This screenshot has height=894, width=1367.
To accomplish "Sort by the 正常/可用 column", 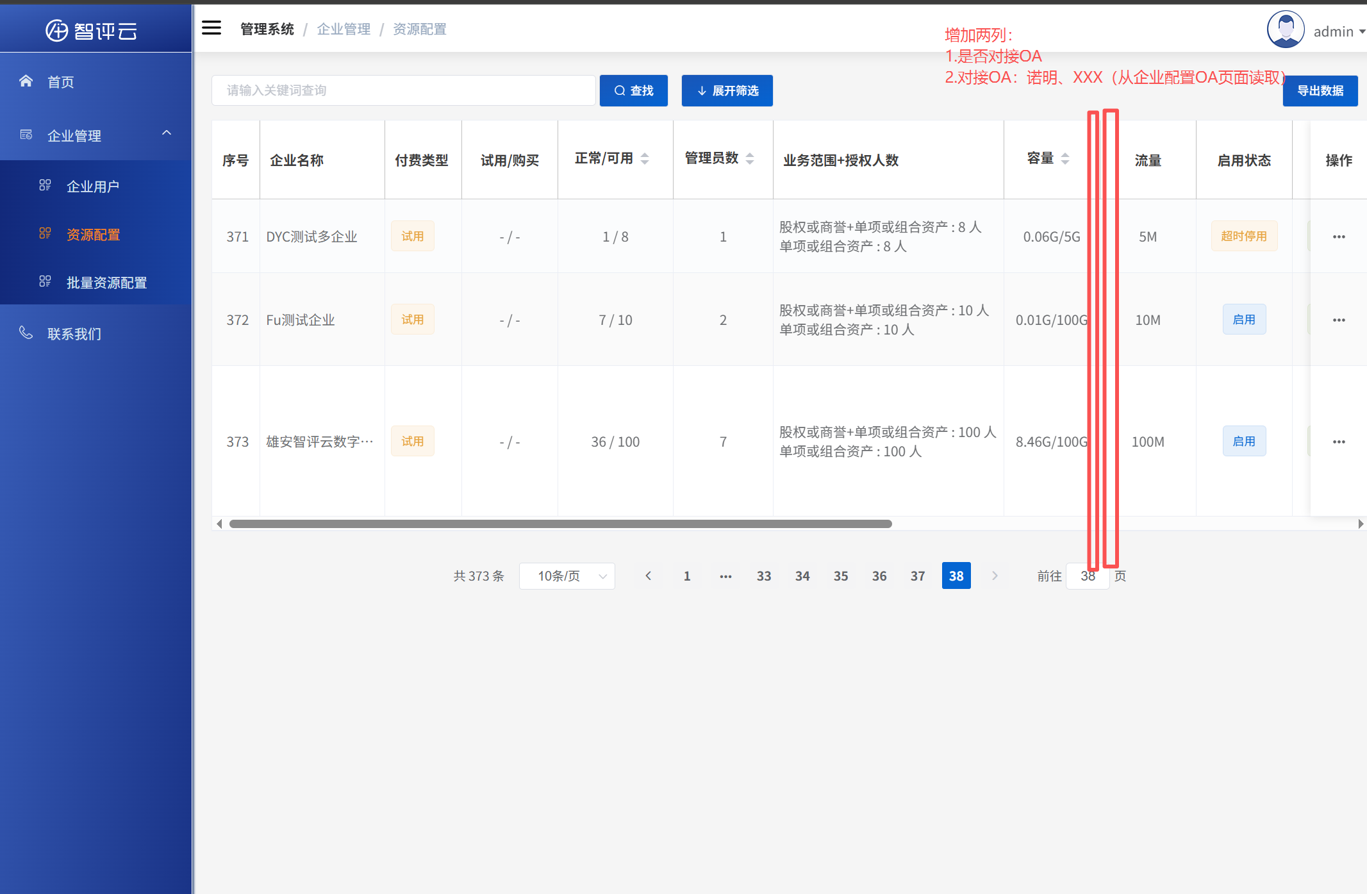I will click(645, 159).
